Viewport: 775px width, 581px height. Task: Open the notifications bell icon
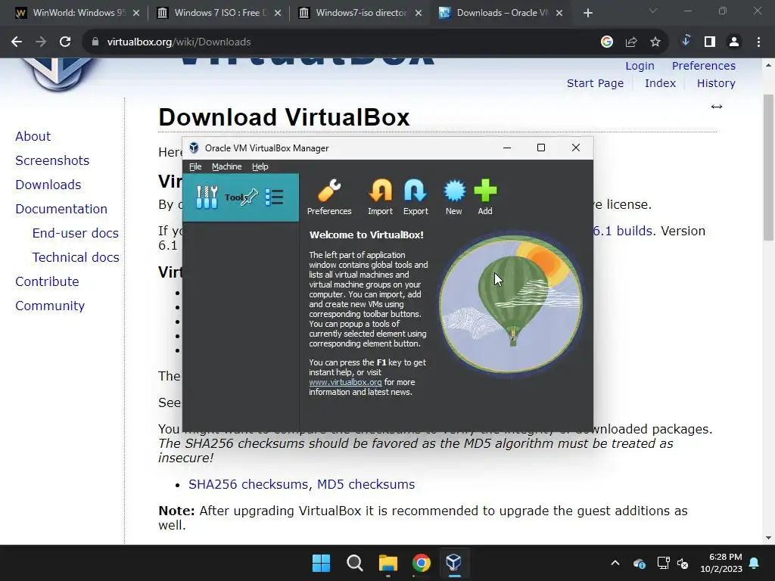(755, 563)
